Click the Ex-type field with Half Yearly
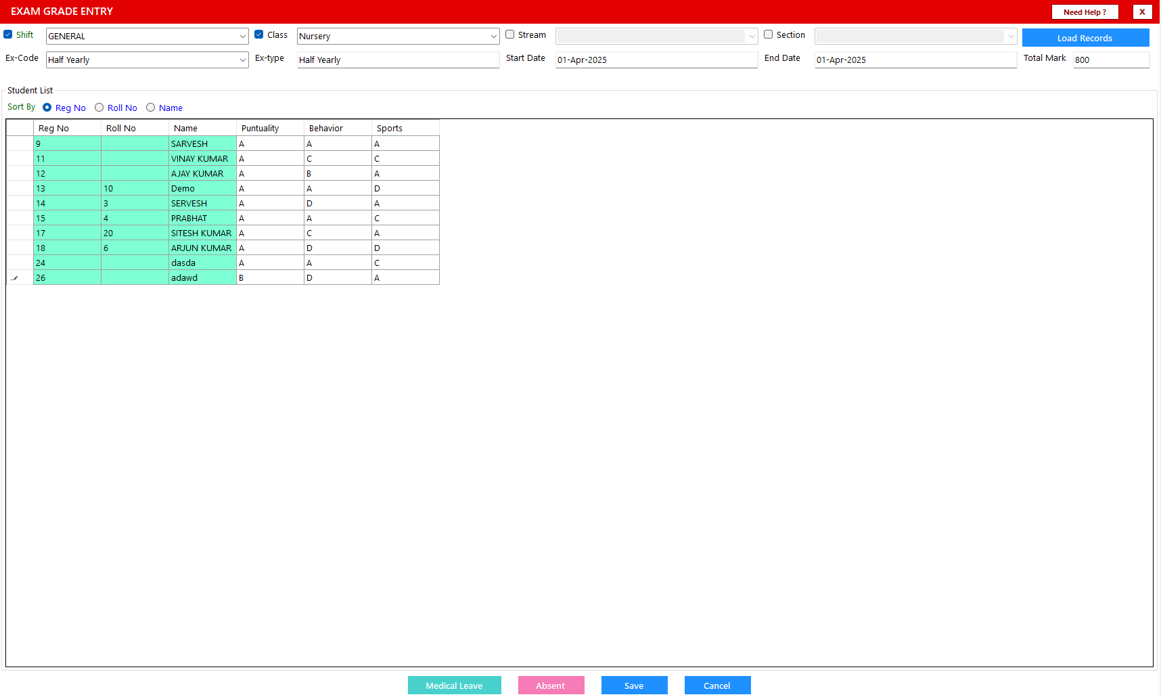The width and height of the screenshot is (1161, 697). pos(399,60)
